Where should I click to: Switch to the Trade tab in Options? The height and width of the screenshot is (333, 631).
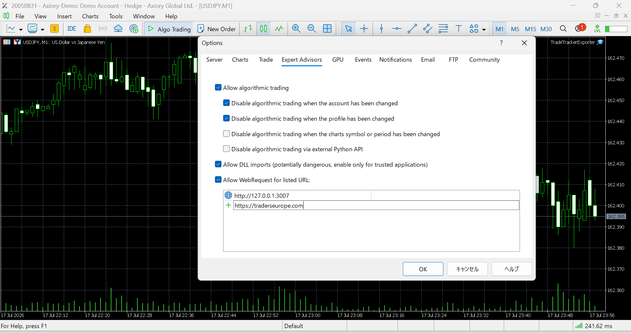[x=266, y=60]
